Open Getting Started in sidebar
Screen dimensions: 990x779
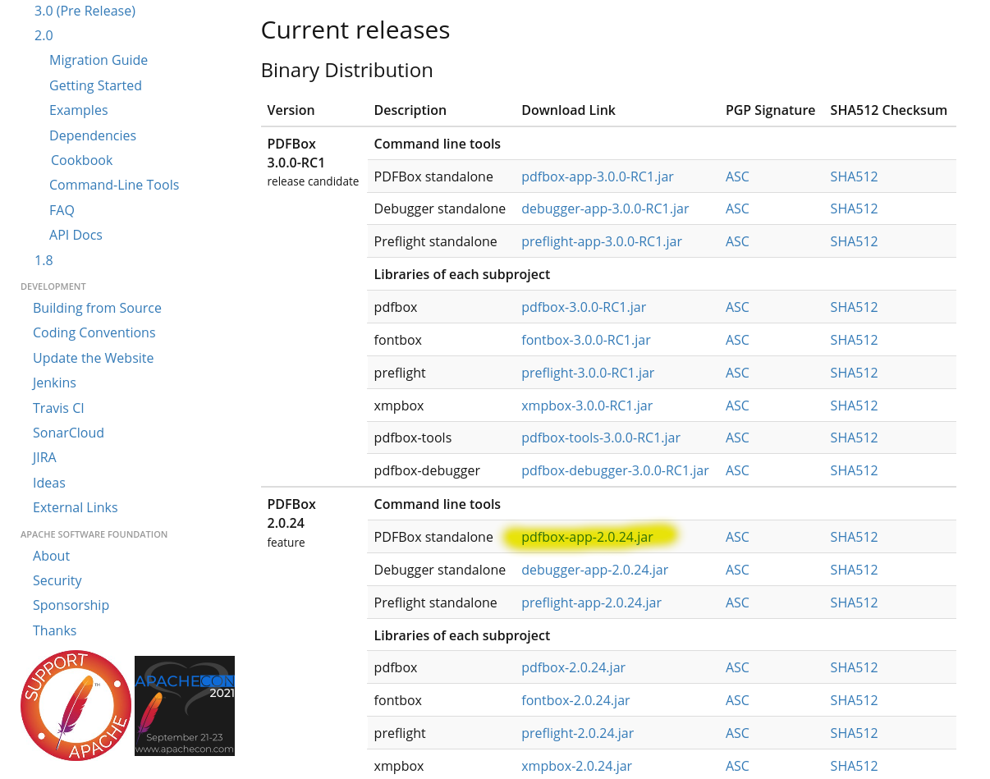[x=95, y=85]
